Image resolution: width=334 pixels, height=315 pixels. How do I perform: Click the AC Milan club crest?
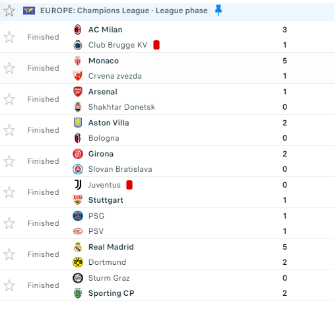click(78, 30)
